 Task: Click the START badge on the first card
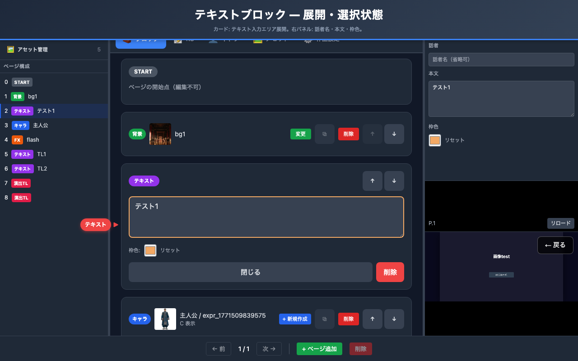143,72
